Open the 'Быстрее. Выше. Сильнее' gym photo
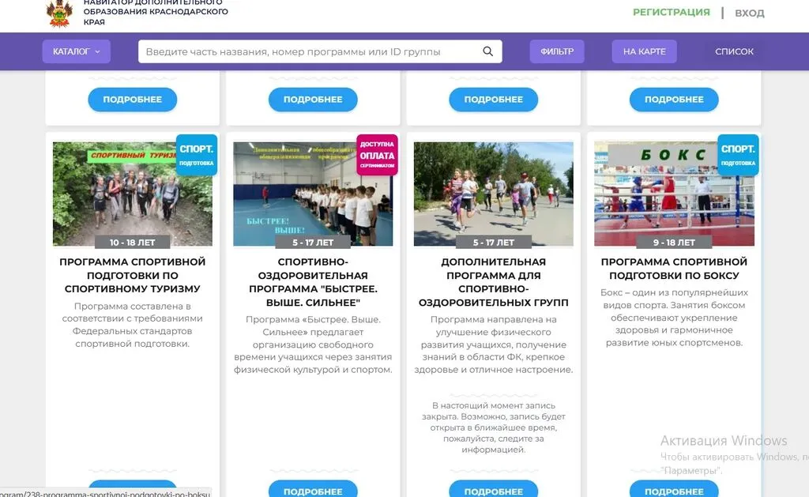 313,194
